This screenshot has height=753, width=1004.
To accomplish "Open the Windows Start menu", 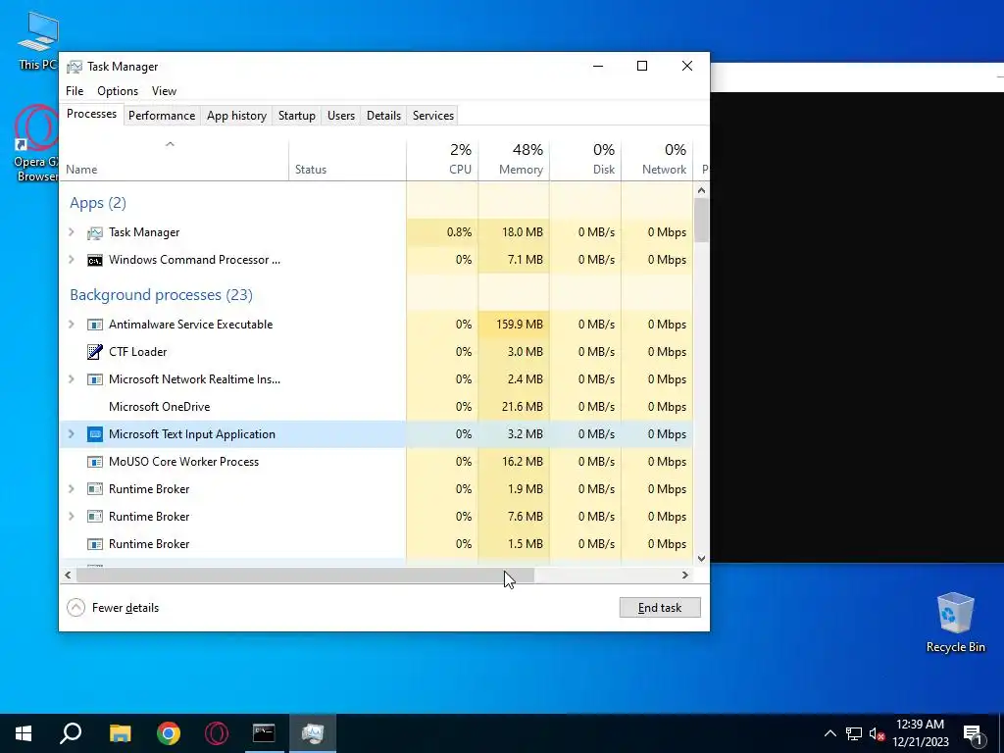I will (24, 733).
